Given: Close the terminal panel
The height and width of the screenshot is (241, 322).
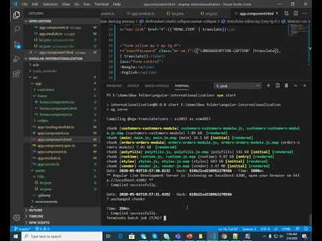Looking at the screenshot, I should click(305, 86).
